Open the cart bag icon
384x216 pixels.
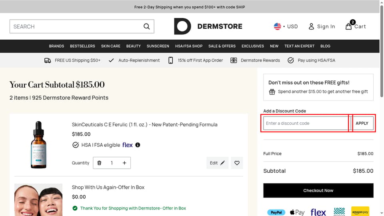coord(348,26)
